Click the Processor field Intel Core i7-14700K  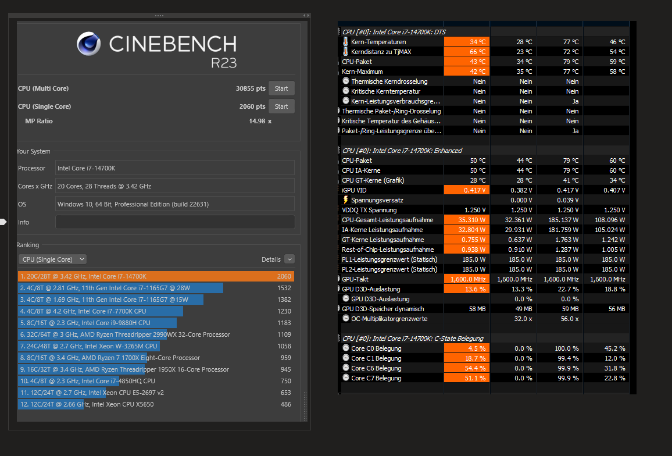175,168
